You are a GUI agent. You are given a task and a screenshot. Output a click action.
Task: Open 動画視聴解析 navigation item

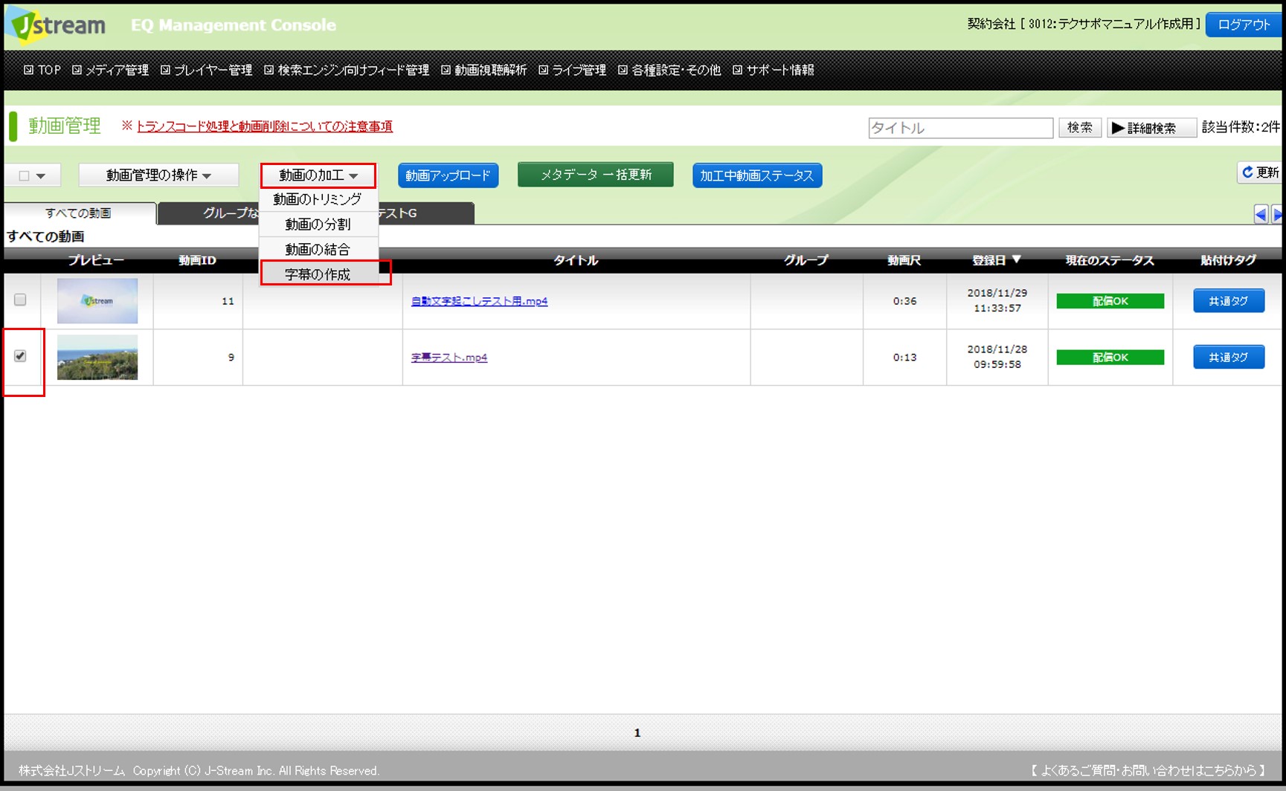click(x=484, y=70)
